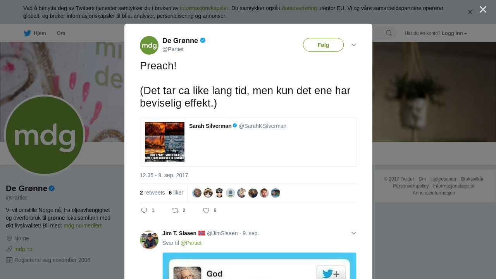Viewport: 496px width, 279px height.
Task: Dismiss the cookie notice small X
Action: (470, 12)
